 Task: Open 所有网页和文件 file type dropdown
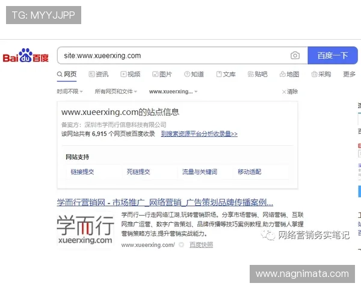click(116, 92)
